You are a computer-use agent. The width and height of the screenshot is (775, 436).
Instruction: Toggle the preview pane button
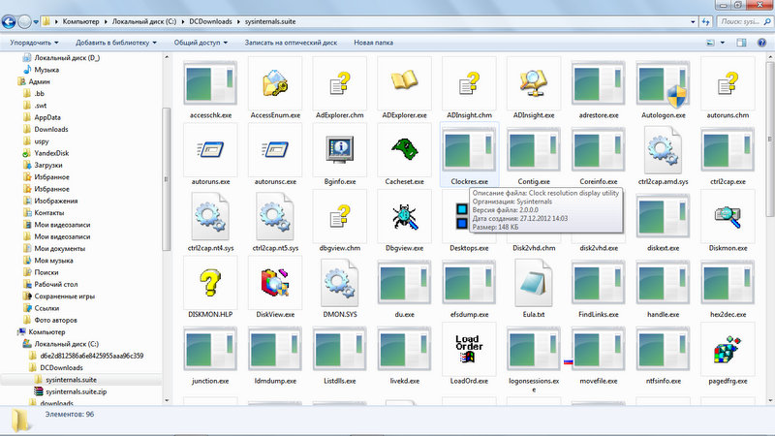coord(741,43)
